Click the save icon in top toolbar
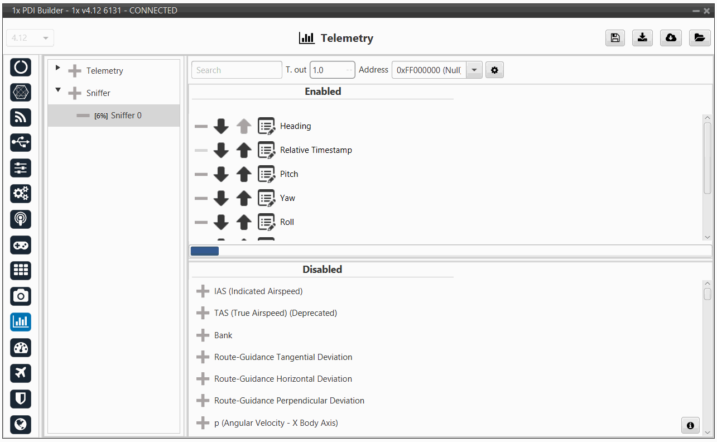717x442 pixels. (x=615, y=38)
